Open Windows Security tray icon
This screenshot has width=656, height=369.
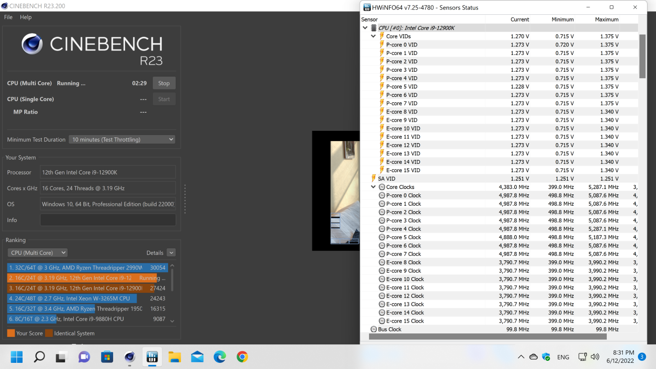[546, 357]
